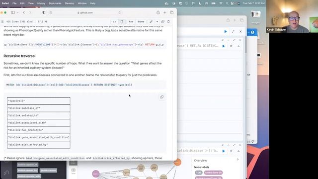
Task: Open a new tab in front Safari window
Action: (164, 12)
